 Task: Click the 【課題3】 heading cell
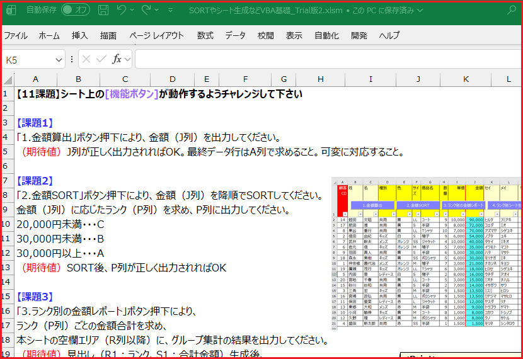(x=35, y=297)
